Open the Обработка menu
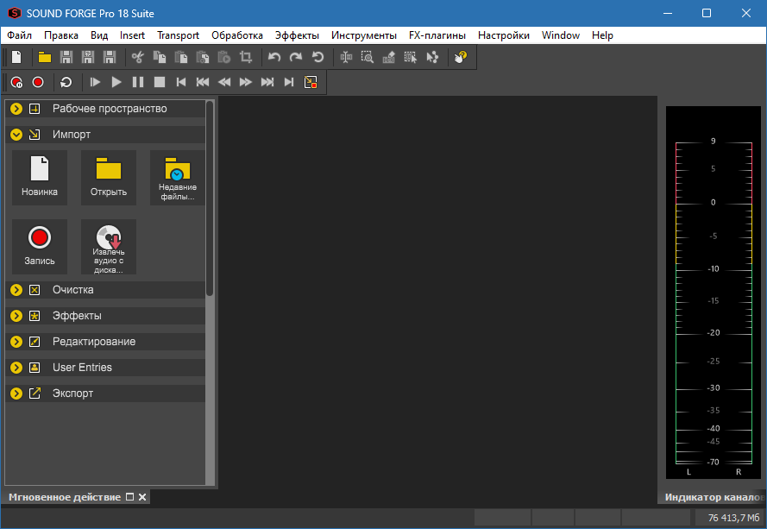767x529 pixels. pyautogui.click(x=237, y=35)
